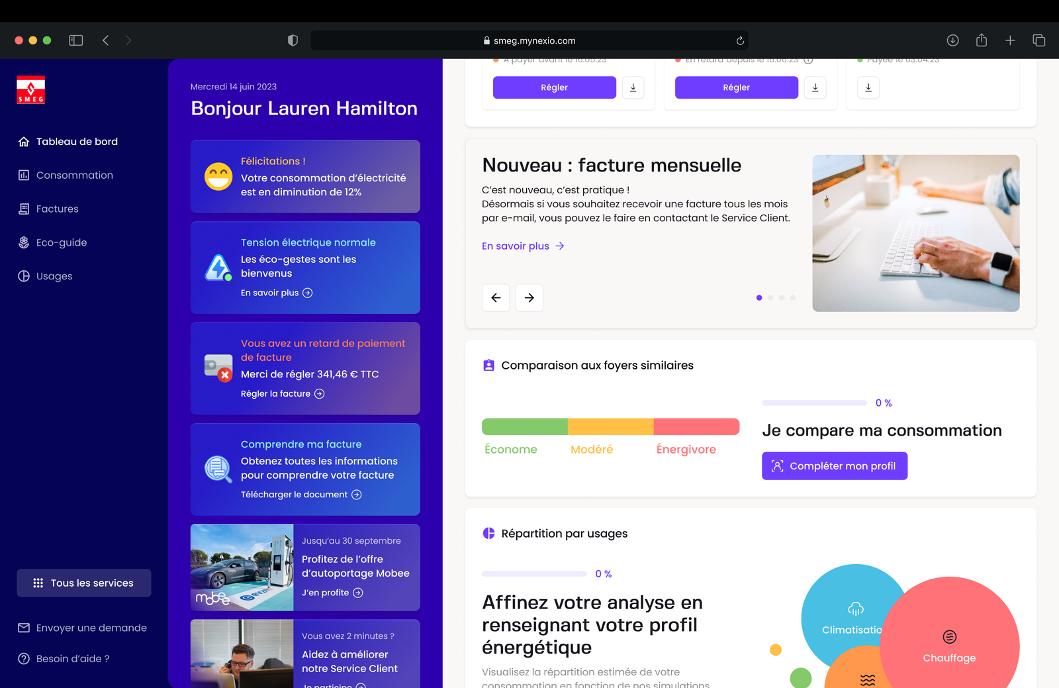Click the SMEG logo
This screenshot has width=1059, height=688.
tap(30, 89)
